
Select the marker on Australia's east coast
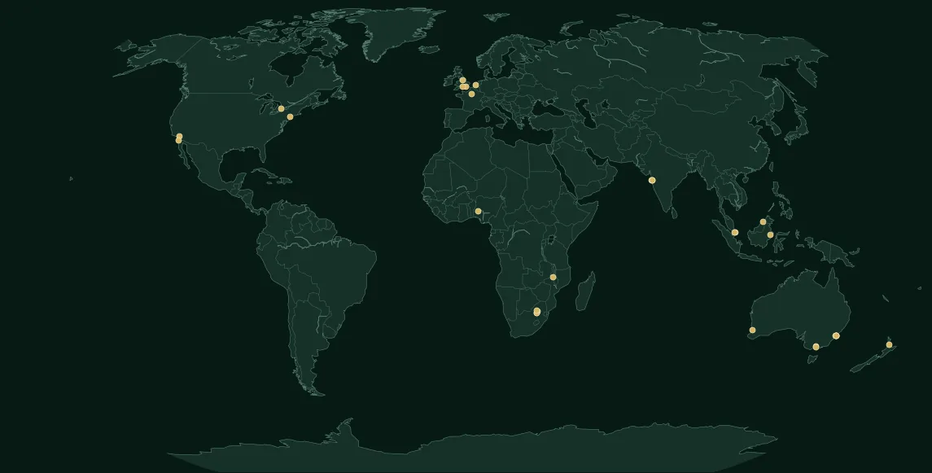(x=836, y=335)
